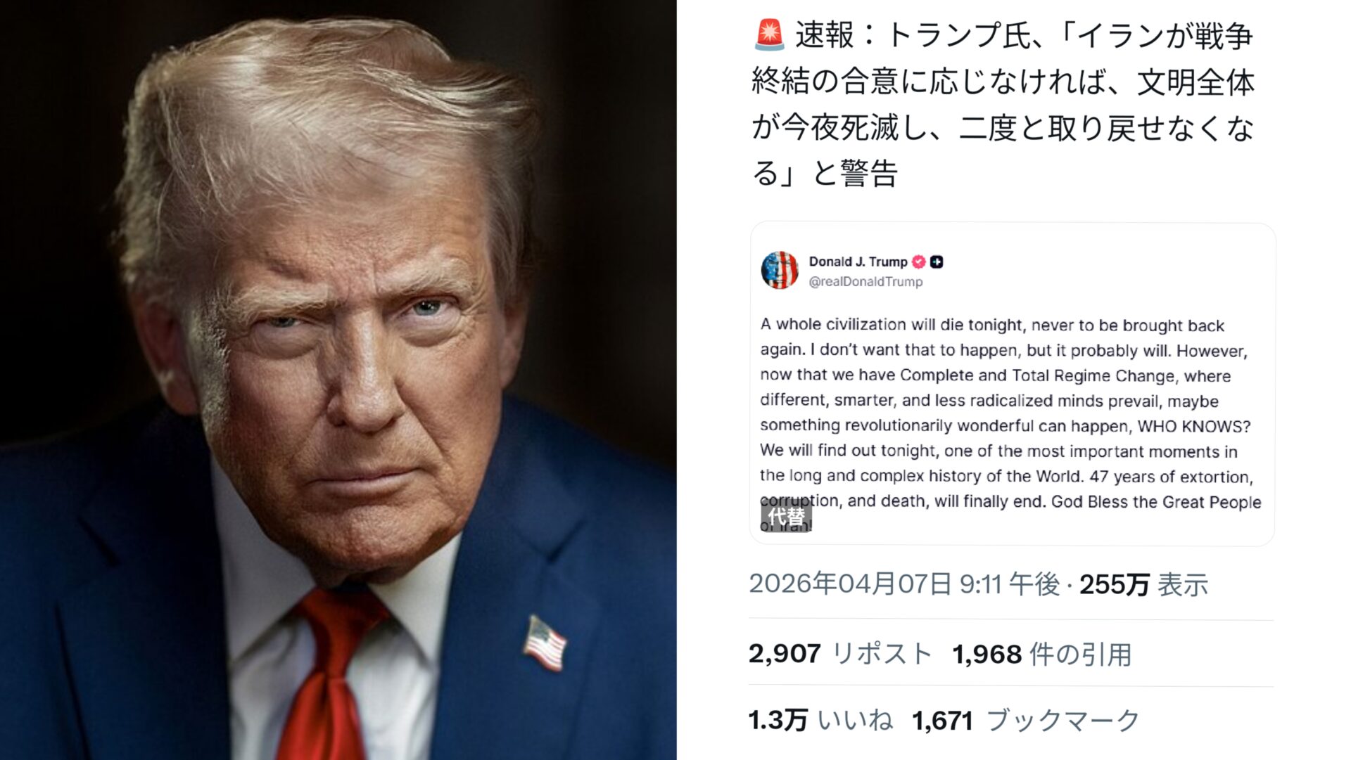
Task: Show the 代替 alt text badge
Action: (786, 517)
